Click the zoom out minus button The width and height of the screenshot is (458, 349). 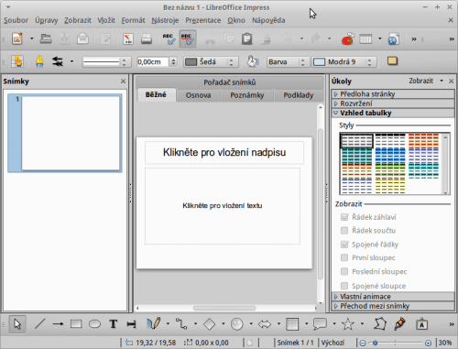[x=363, y=343]
